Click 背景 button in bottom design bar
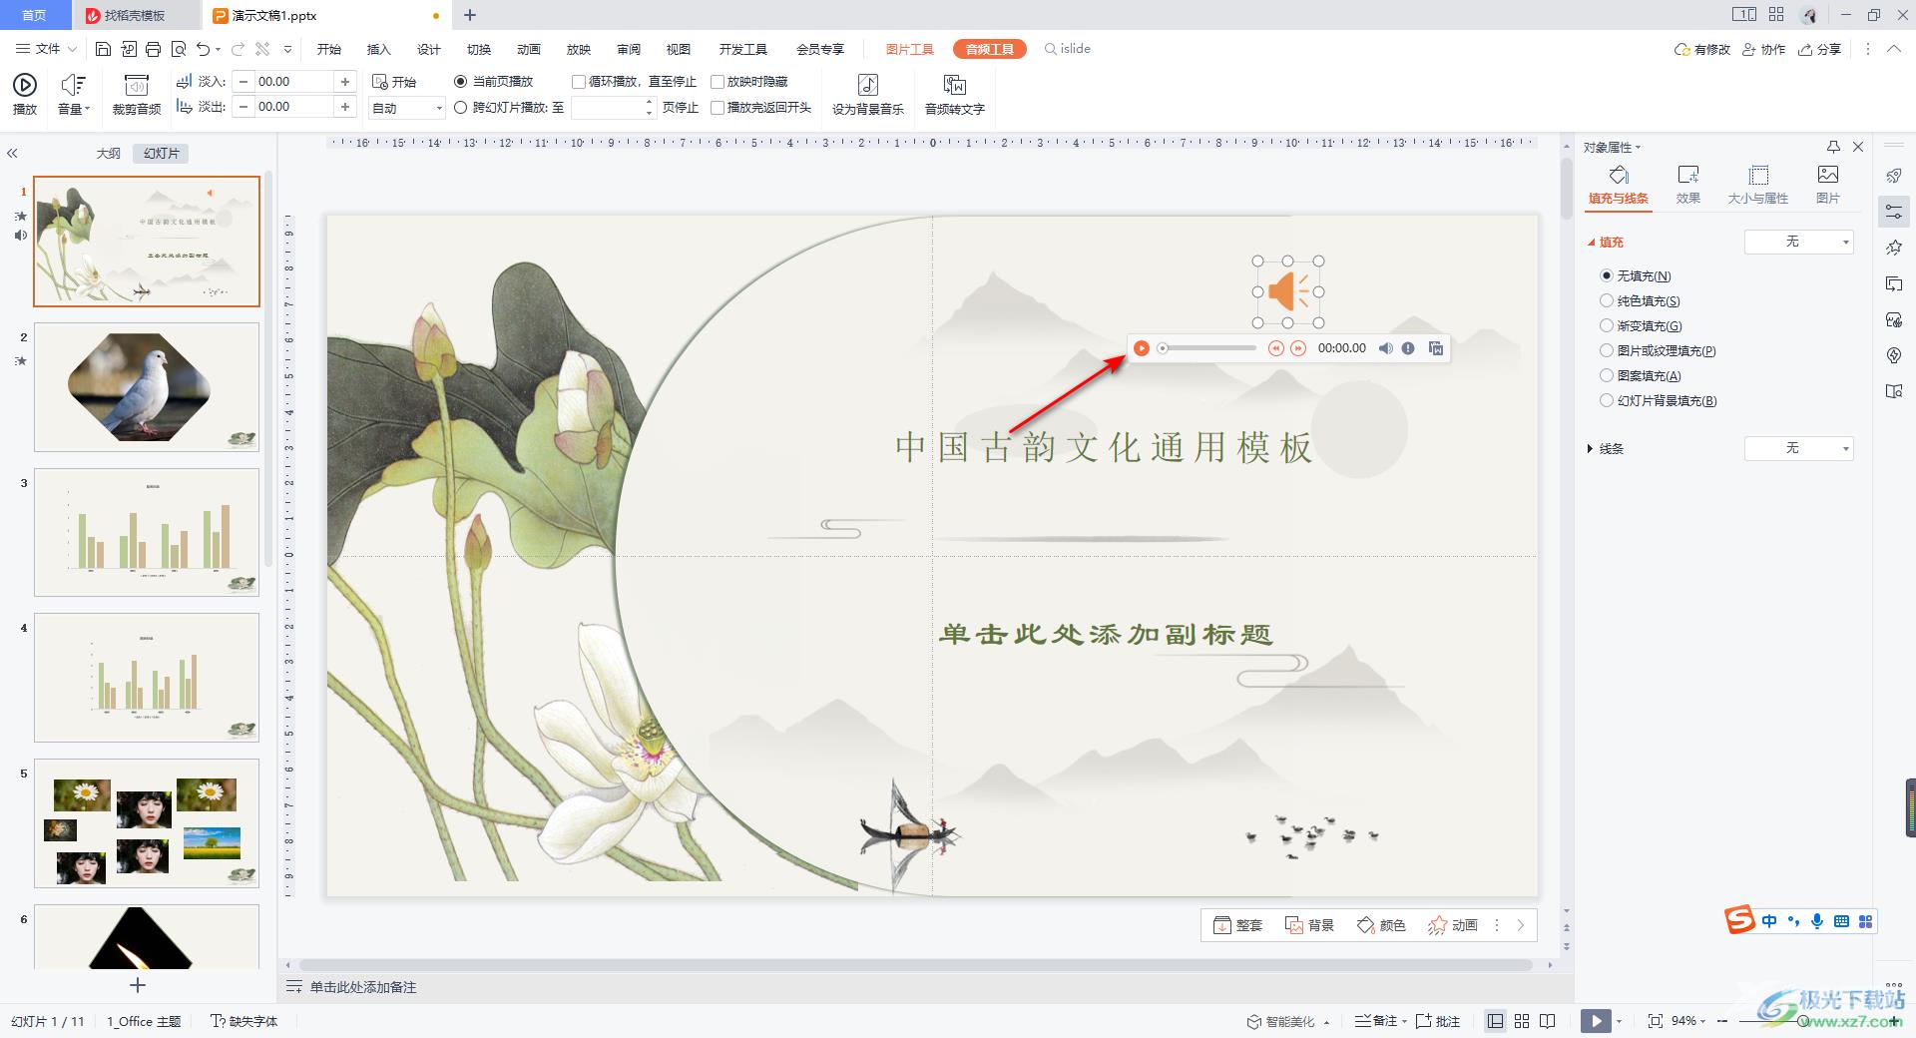 1309,925
